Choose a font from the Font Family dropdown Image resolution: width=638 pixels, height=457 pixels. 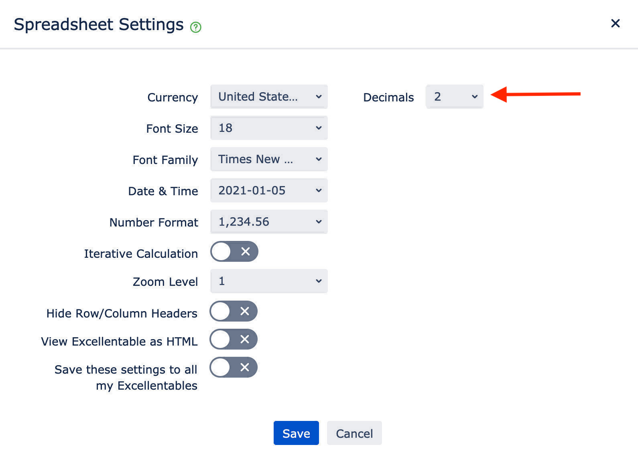pos(269,159)
